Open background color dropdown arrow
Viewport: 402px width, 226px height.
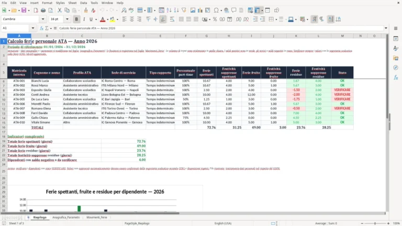pyautogui.click(x=117, y=19)
